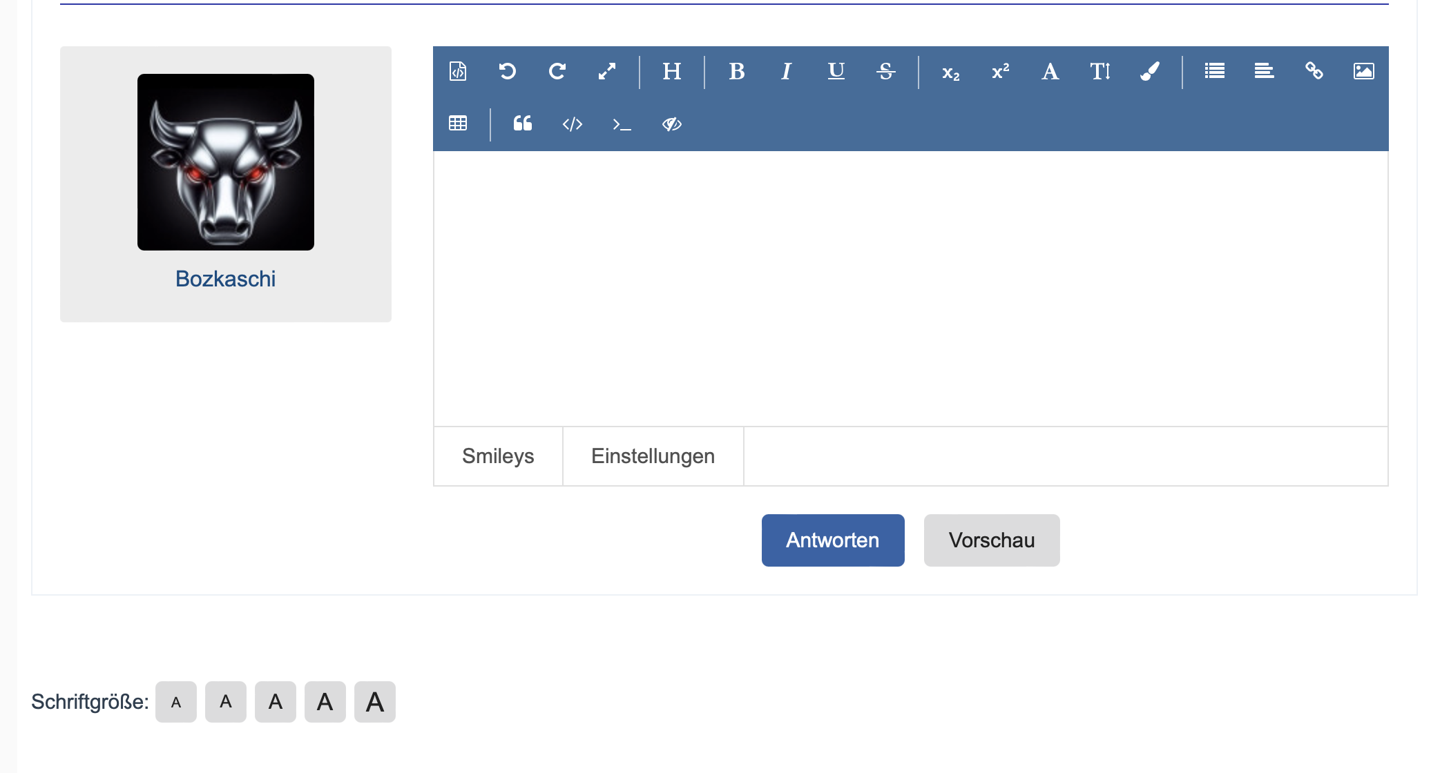Open the font family dropdown
Viewport: 1431px width, 773px height.
(1050, 71)
